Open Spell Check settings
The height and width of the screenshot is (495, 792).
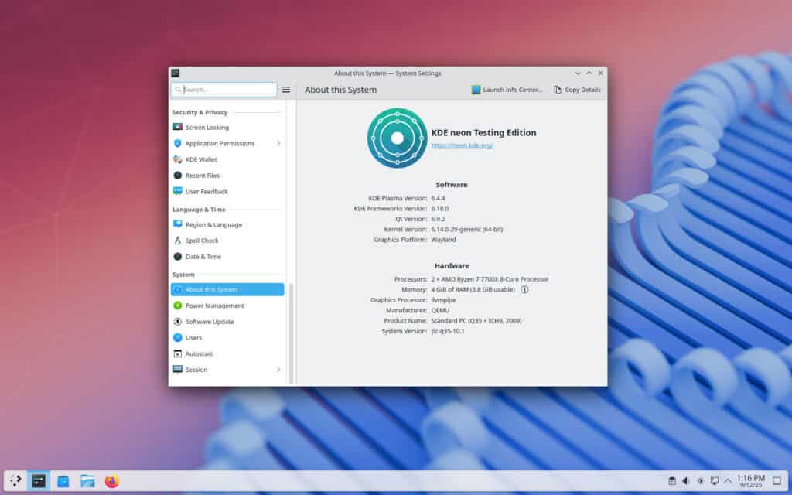tap(227, 241)
